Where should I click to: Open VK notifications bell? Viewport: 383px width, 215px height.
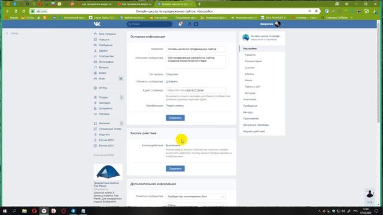(x=180, y=24)
